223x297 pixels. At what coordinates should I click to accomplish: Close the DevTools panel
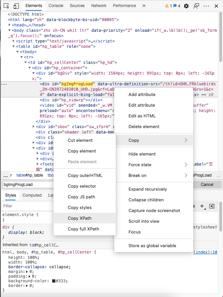click(216, 6)
